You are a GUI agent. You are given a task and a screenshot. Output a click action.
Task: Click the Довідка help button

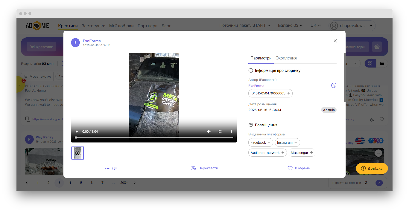372,168
